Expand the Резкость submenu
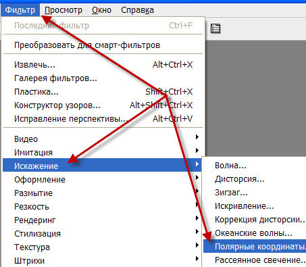The height and width of the screenshot is (267, 306). point(102,207)
